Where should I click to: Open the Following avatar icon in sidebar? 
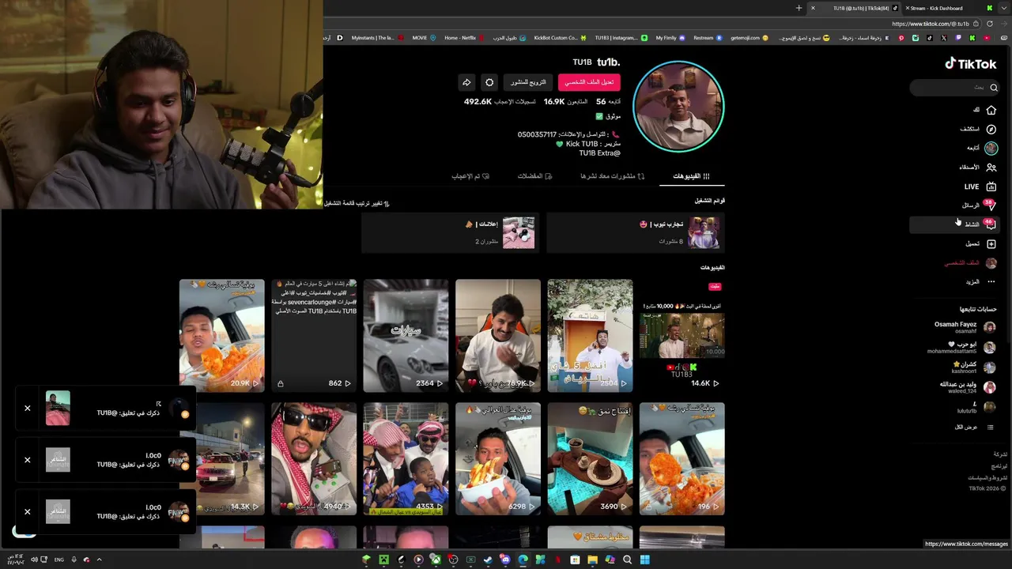click(x=991, y=148)
